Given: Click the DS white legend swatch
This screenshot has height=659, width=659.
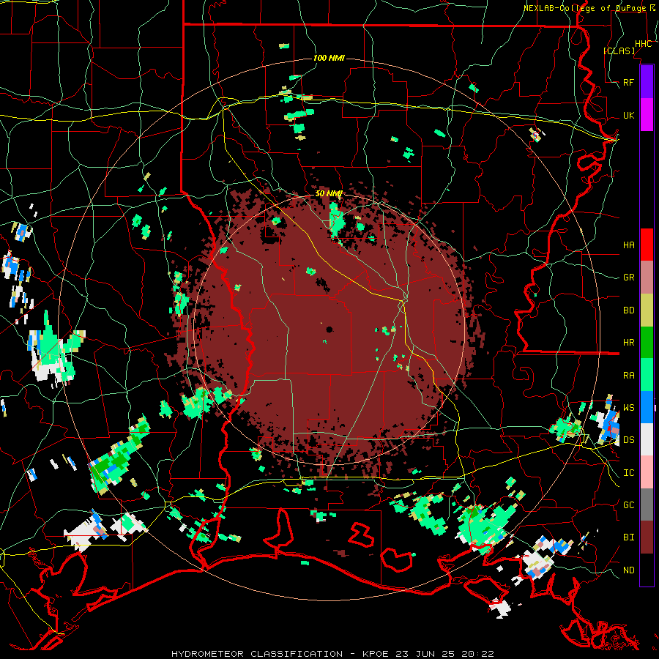Looking at the screenshot, I should click(x=647, y=439).
